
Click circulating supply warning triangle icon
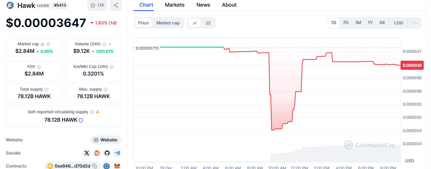tap(98, 112)
